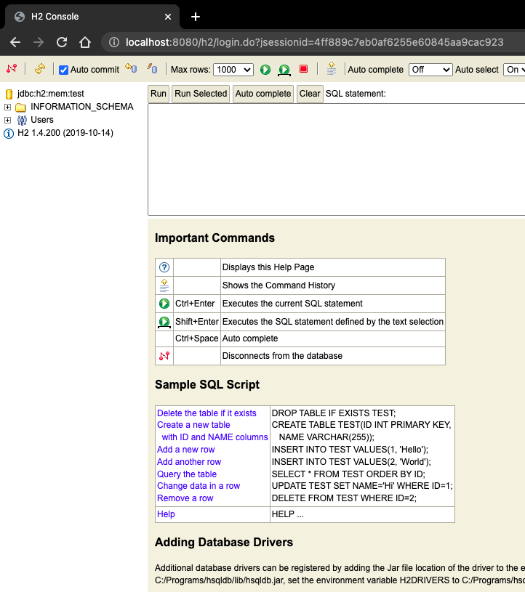Click the browser address bar URL
Image resolution: width=525 pixels, height=592 pixels.
(x=314, y=42)
